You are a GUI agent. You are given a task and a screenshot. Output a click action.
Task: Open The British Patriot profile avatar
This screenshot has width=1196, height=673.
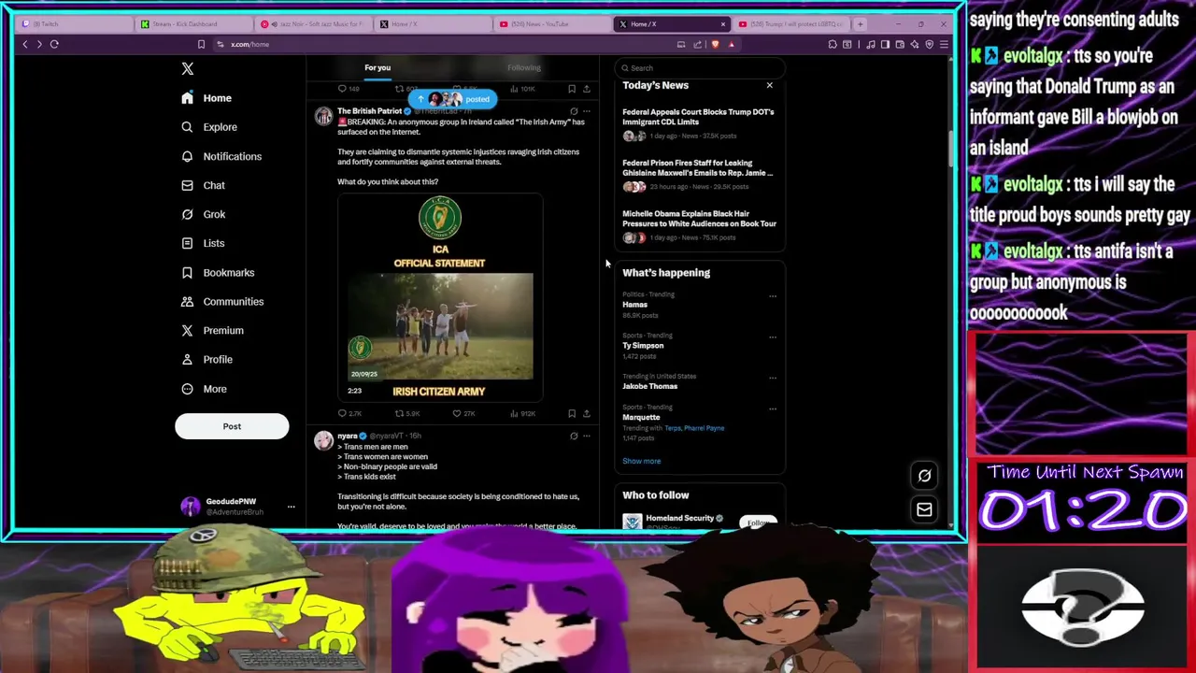[x=323, y=116]
